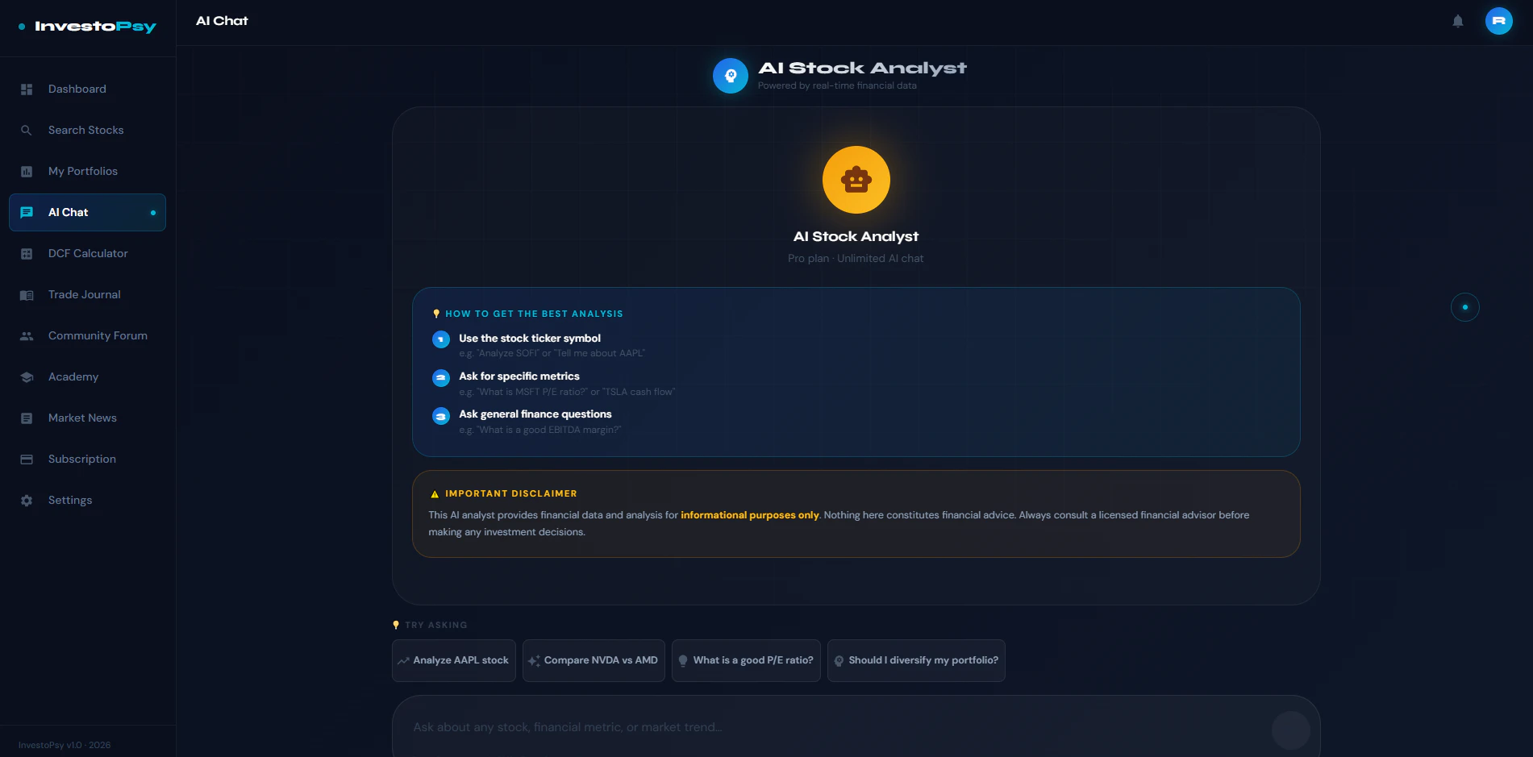Click the Market News article icon
This screenshot has height=757, width=1533.
tap(27, 418)
